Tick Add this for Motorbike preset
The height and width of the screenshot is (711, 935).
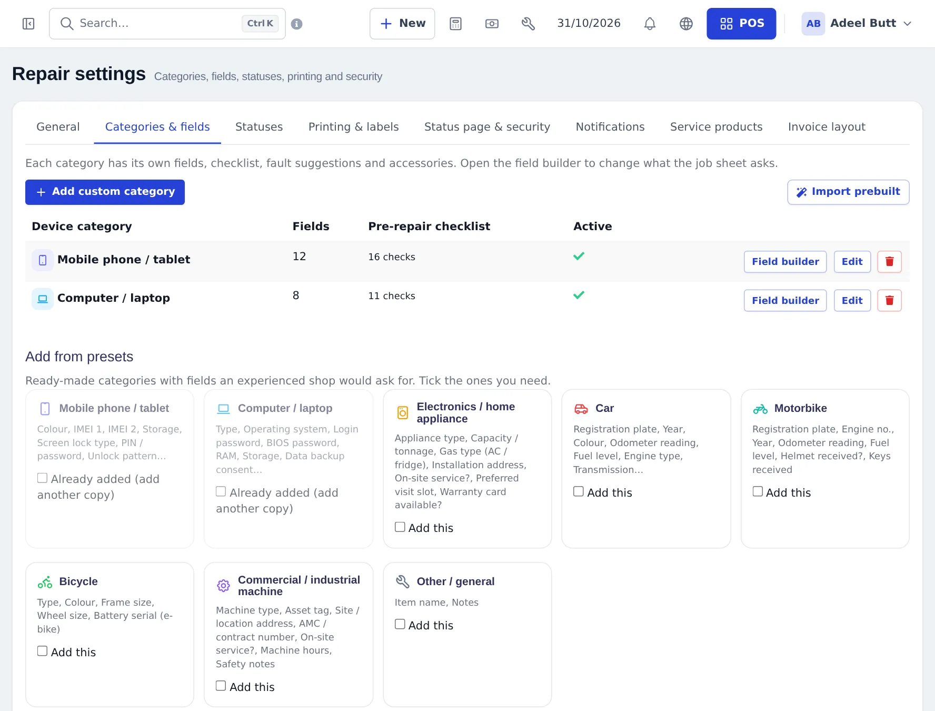(x=758, y=491)
